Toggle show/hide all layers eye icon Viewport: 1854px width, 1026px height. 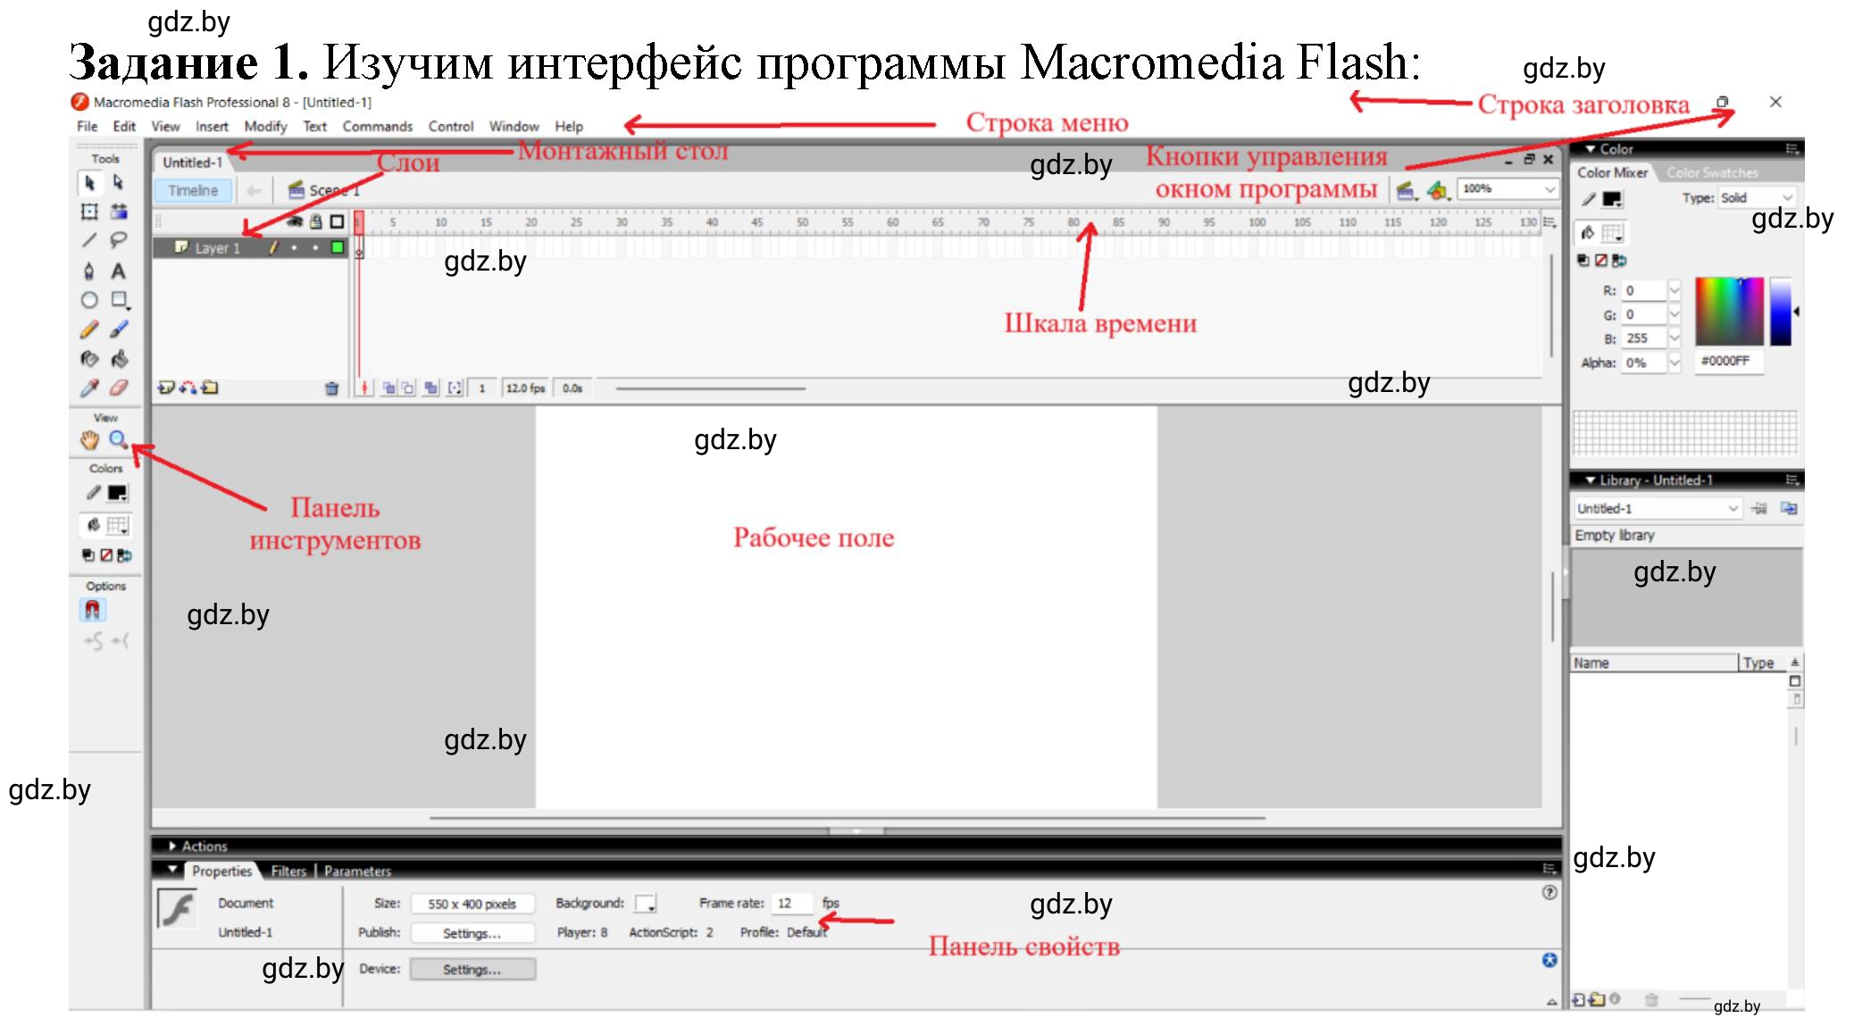[294, 221]
